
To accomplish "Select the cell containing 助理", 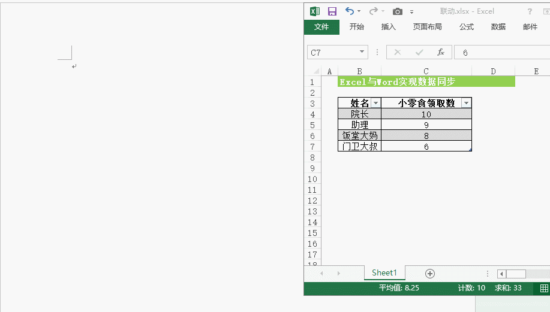I will pos(359,125).
